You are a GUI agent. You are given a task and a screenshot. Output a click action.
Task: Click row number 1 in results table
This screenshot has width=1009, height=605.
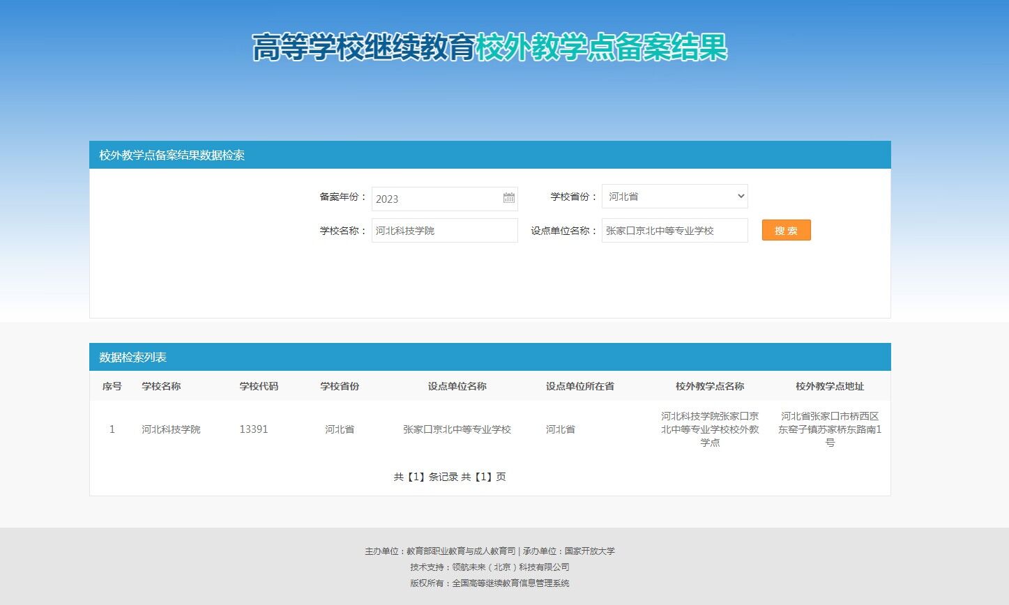(112, 429)
